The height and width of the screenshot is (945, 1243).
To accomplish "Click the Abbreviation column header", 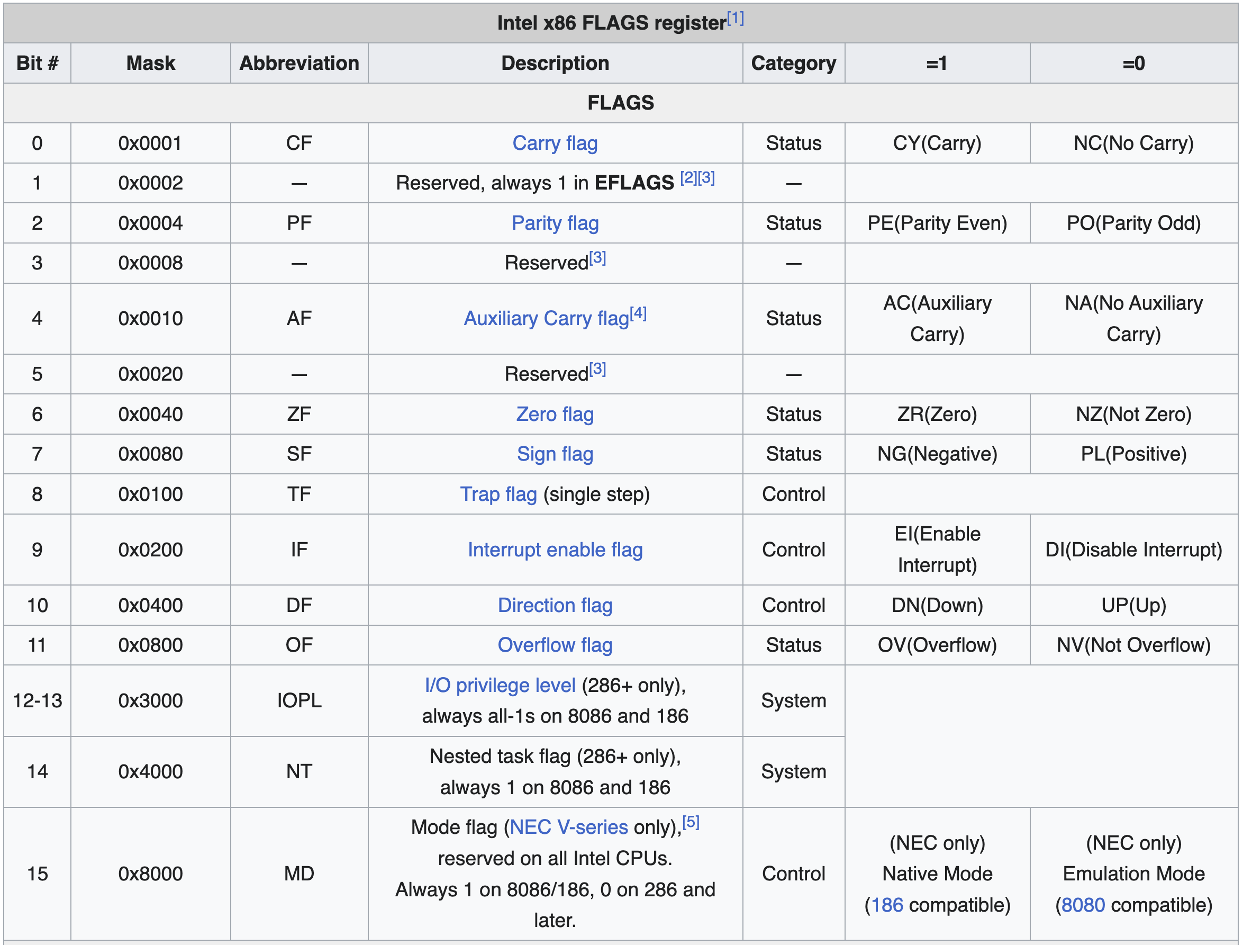I will 299,63.
